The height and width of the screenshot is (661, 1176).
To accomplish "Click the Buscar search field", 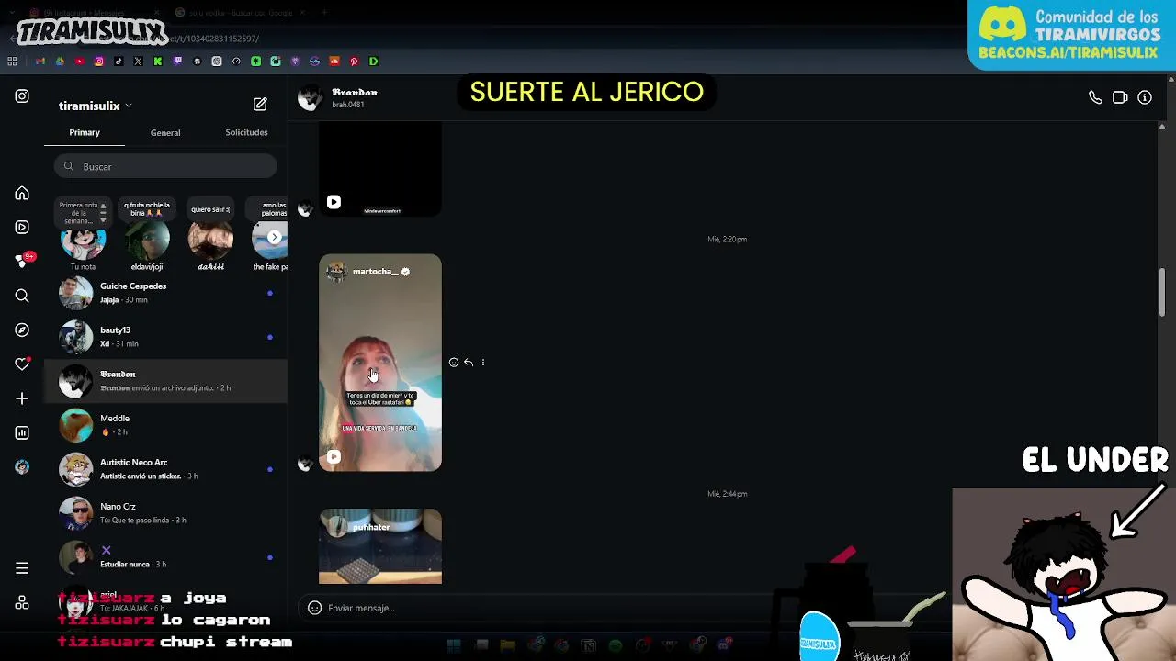I will coord(165,166).
